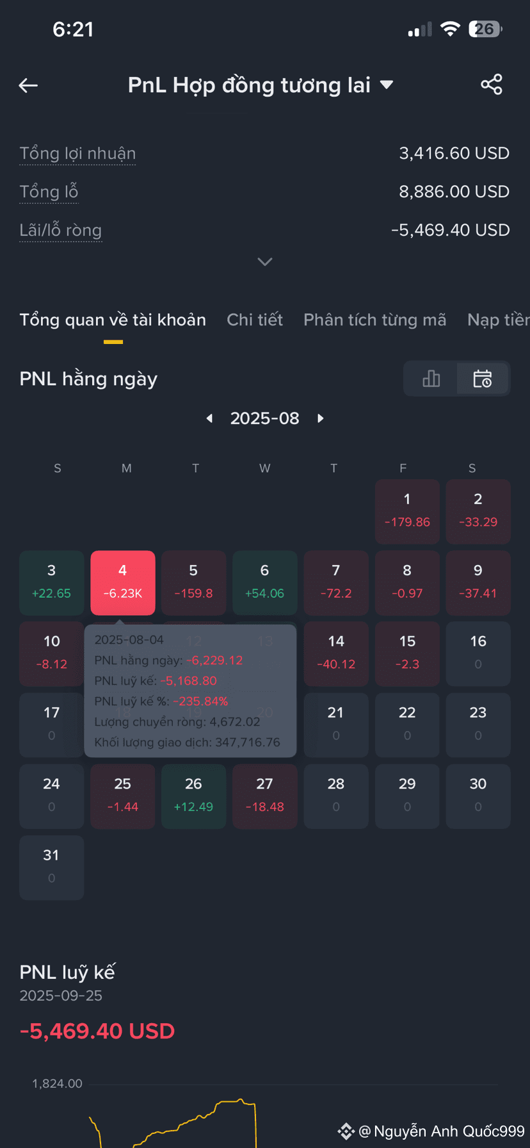
Task: Tap the Tổng lợi nhuận label
Action: (x=77, y=154)
